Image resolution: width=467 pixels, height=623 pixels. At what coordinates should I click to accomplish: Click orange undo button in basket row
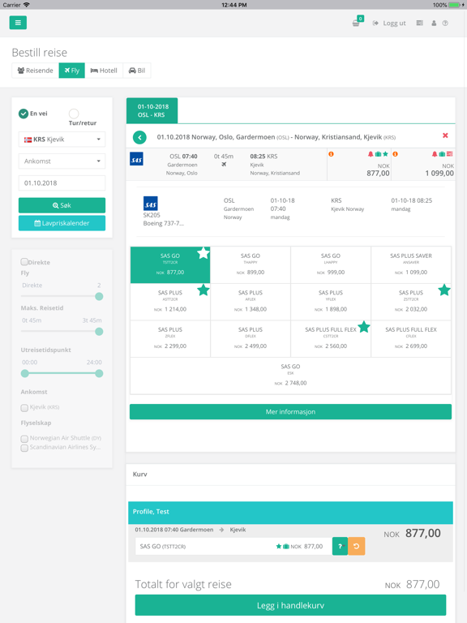[x=356, y=546]
